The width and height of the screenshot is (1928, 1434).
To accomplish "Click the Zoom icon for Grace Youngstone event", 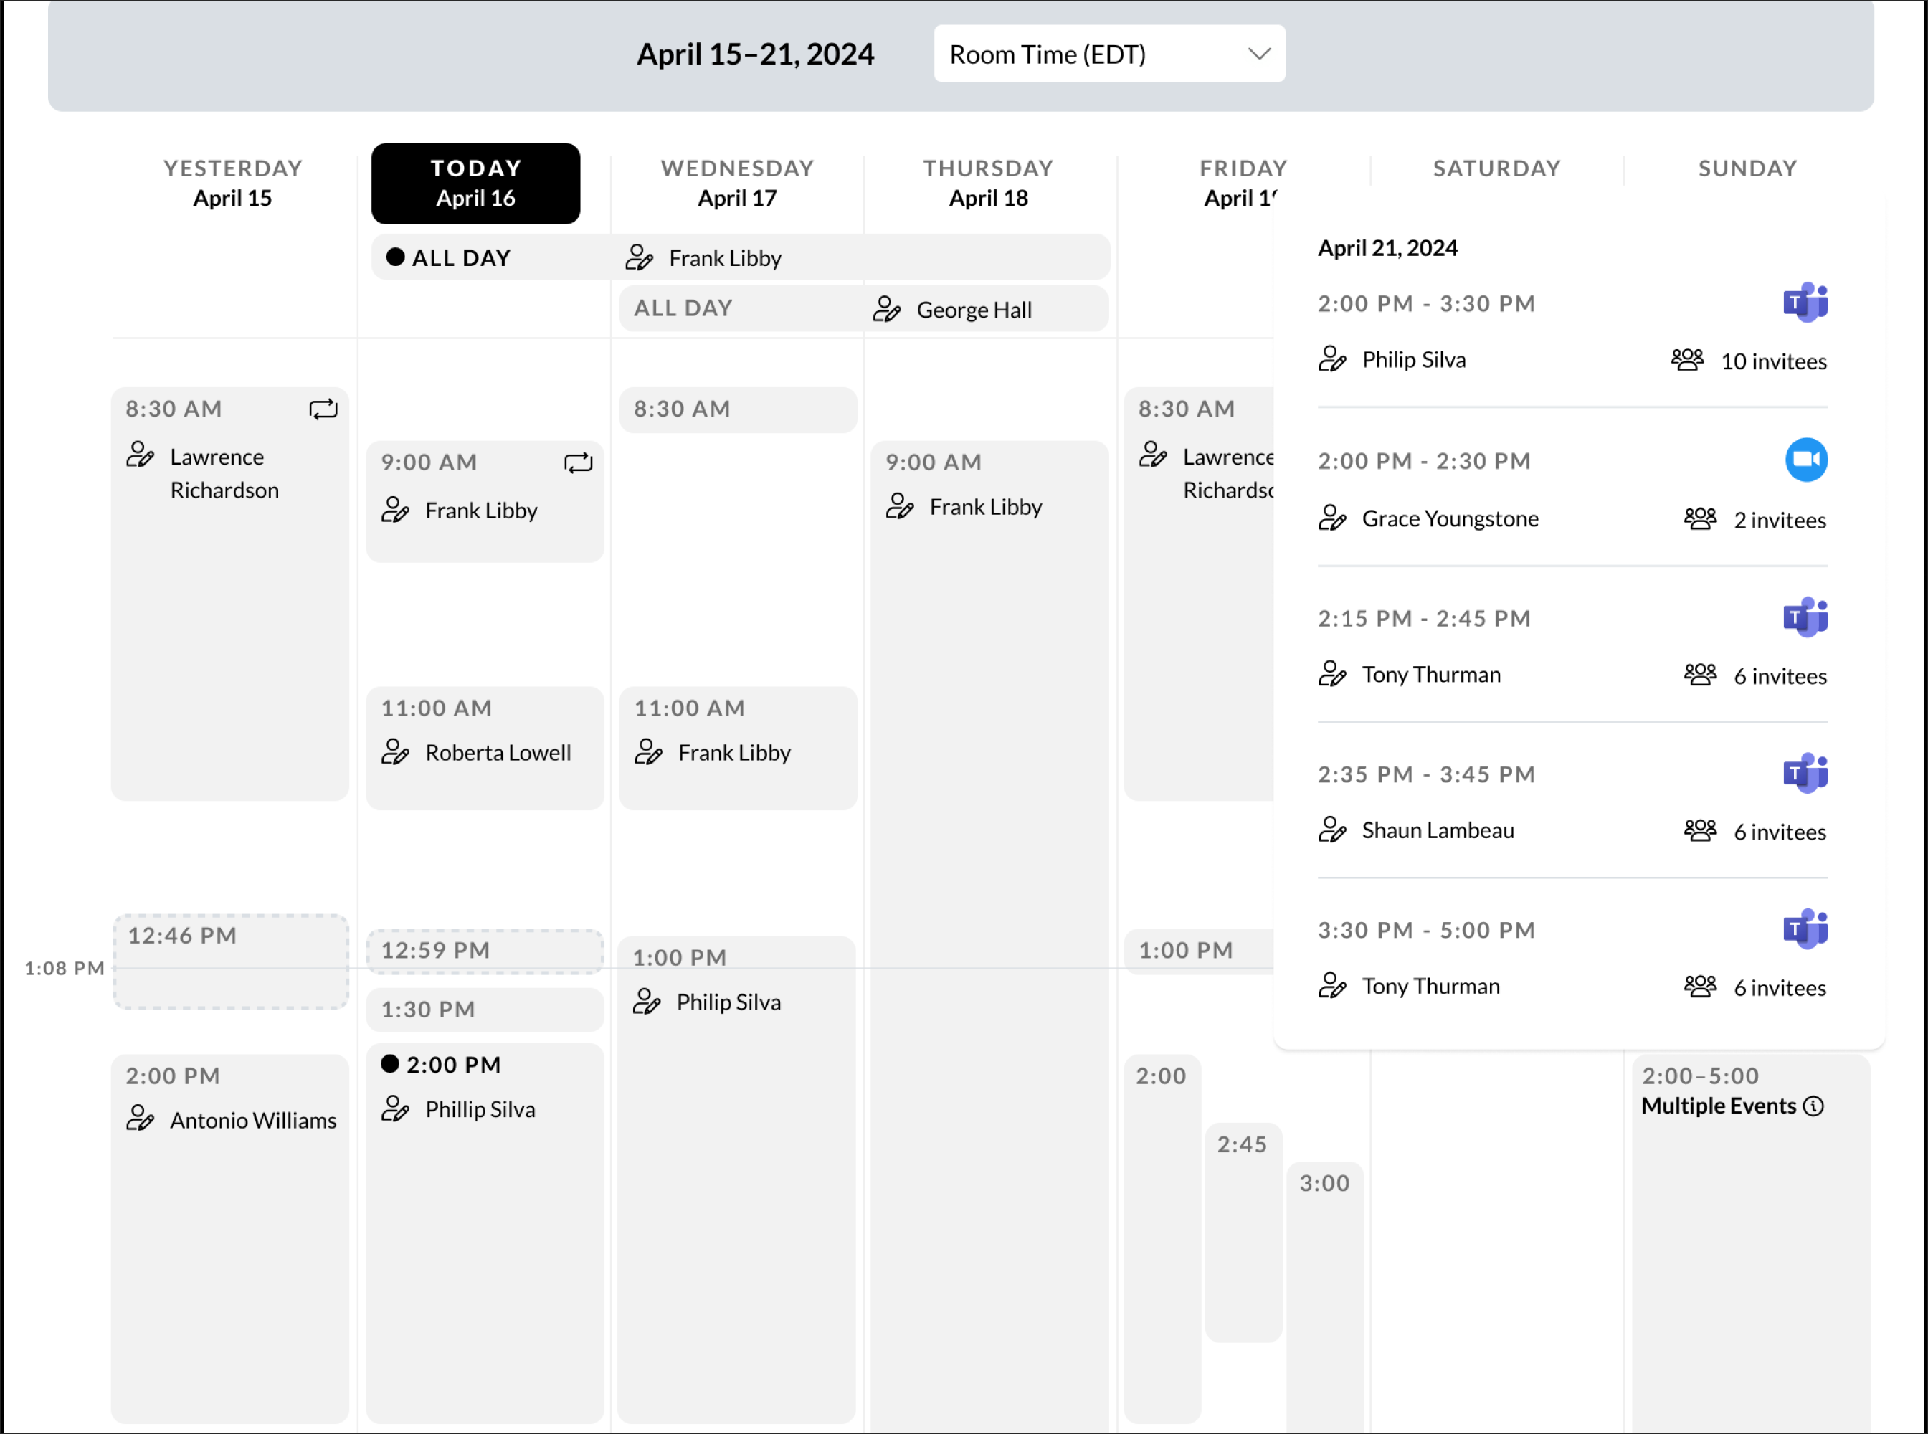I will point(1806,461).
